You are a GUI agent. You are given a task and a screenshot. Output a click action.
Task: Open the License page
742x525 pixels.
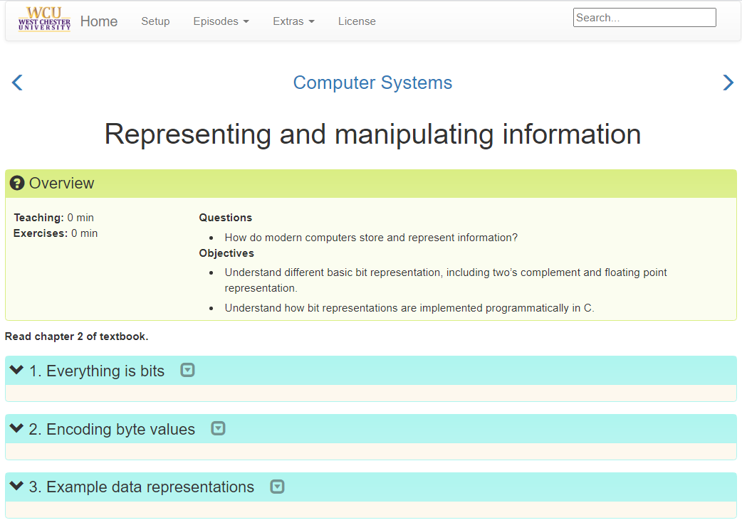tap(357, 21)
